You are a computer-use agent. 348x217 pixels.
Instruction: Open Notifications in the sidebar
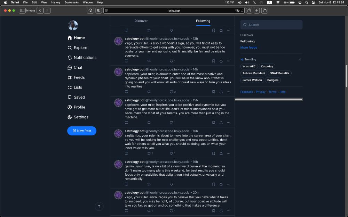pyautogui.click(x=82, y=58)
